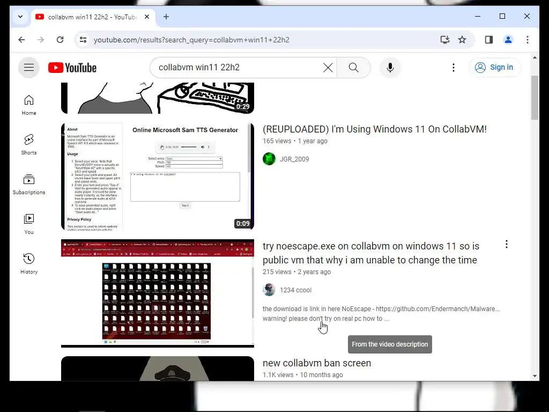Image resolution: width=549 pixels, height=412 pixels.
Task: Search by voice with the microphone
Action: pos(390,67)
